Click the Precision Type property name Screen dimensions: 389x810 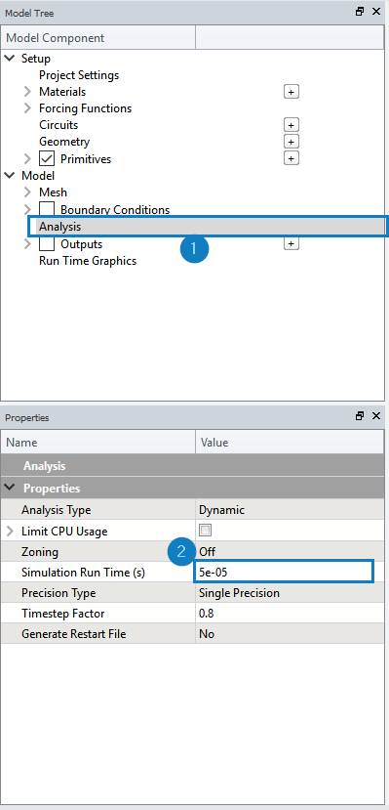58,593
